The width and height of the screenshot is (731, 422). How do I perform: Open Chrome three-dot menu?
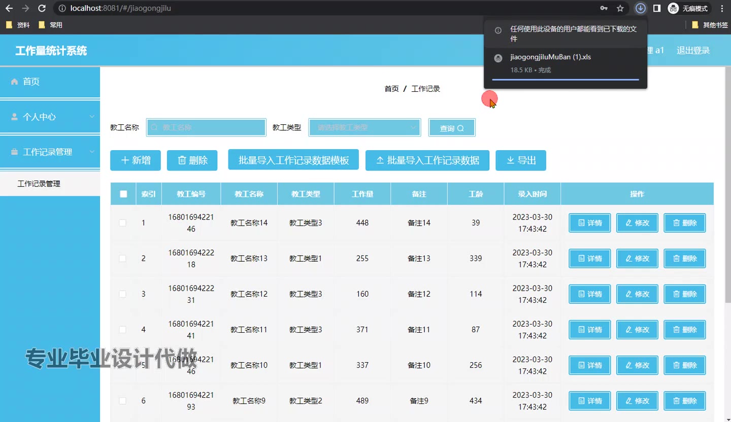[722, 8]
